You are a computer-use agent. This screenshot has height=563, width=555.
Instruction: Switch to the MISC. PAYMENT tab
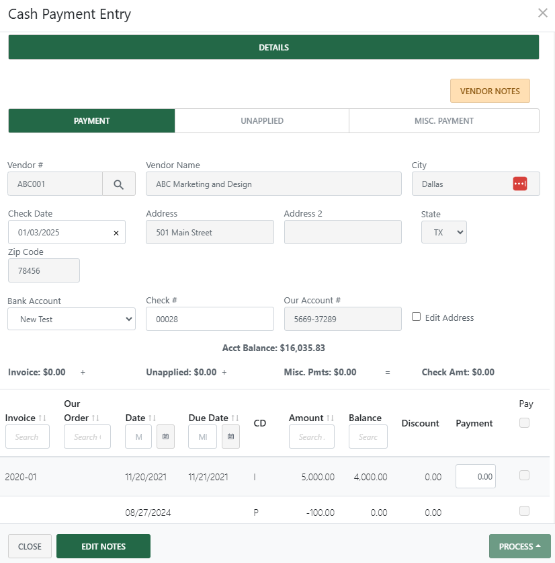pyautogui.click(x=443, y=120)
